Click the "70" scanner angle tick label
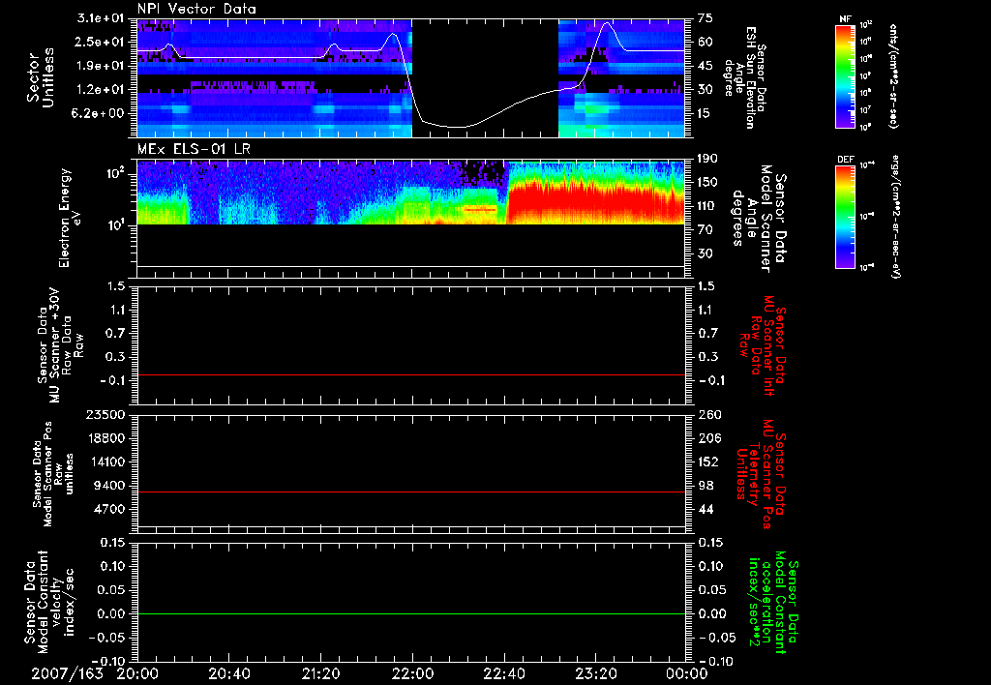The height and width of the screenshot is (685, 991). [706, 230]
